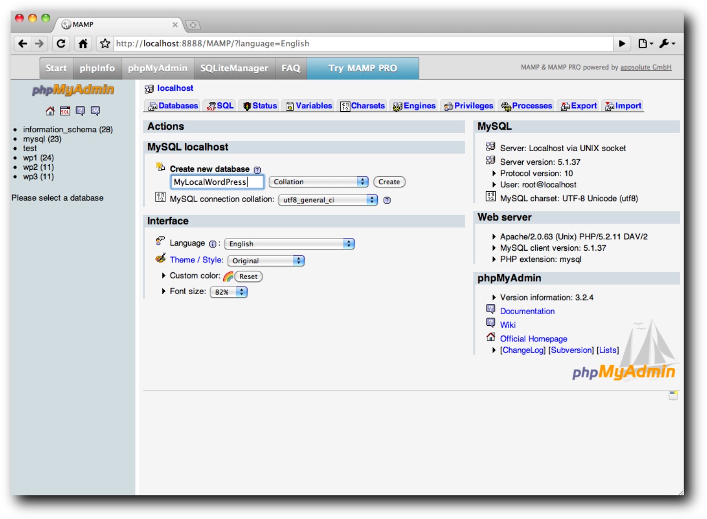Open the Databases tab
This screenshot has width=707, height=519.
(x=173, y=106)
